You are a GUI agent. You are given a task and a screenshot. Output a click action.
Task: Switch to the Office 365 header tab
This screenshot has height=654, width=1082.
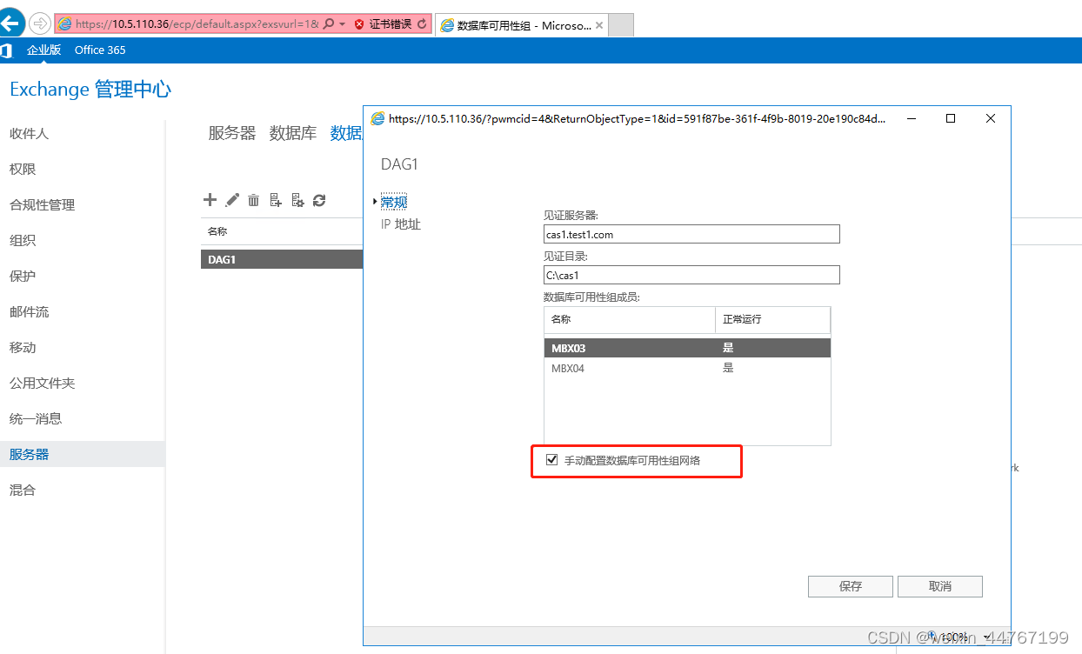pyautogui.click(x=100, y=50)
